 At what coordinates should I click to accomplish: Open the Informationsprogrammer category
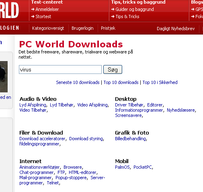click(139, 110)
